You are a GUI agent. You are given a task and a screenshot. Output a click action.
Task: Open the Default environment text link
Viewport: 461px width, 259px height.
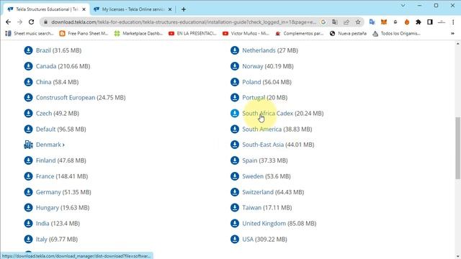coord(45,129)
